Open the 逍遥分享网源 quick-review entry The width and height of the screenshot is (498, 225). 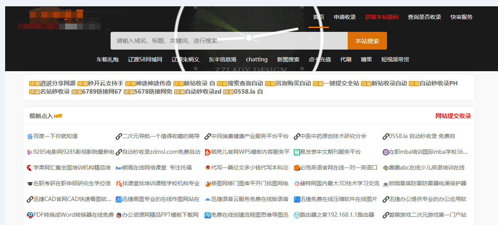click(58, 83)
